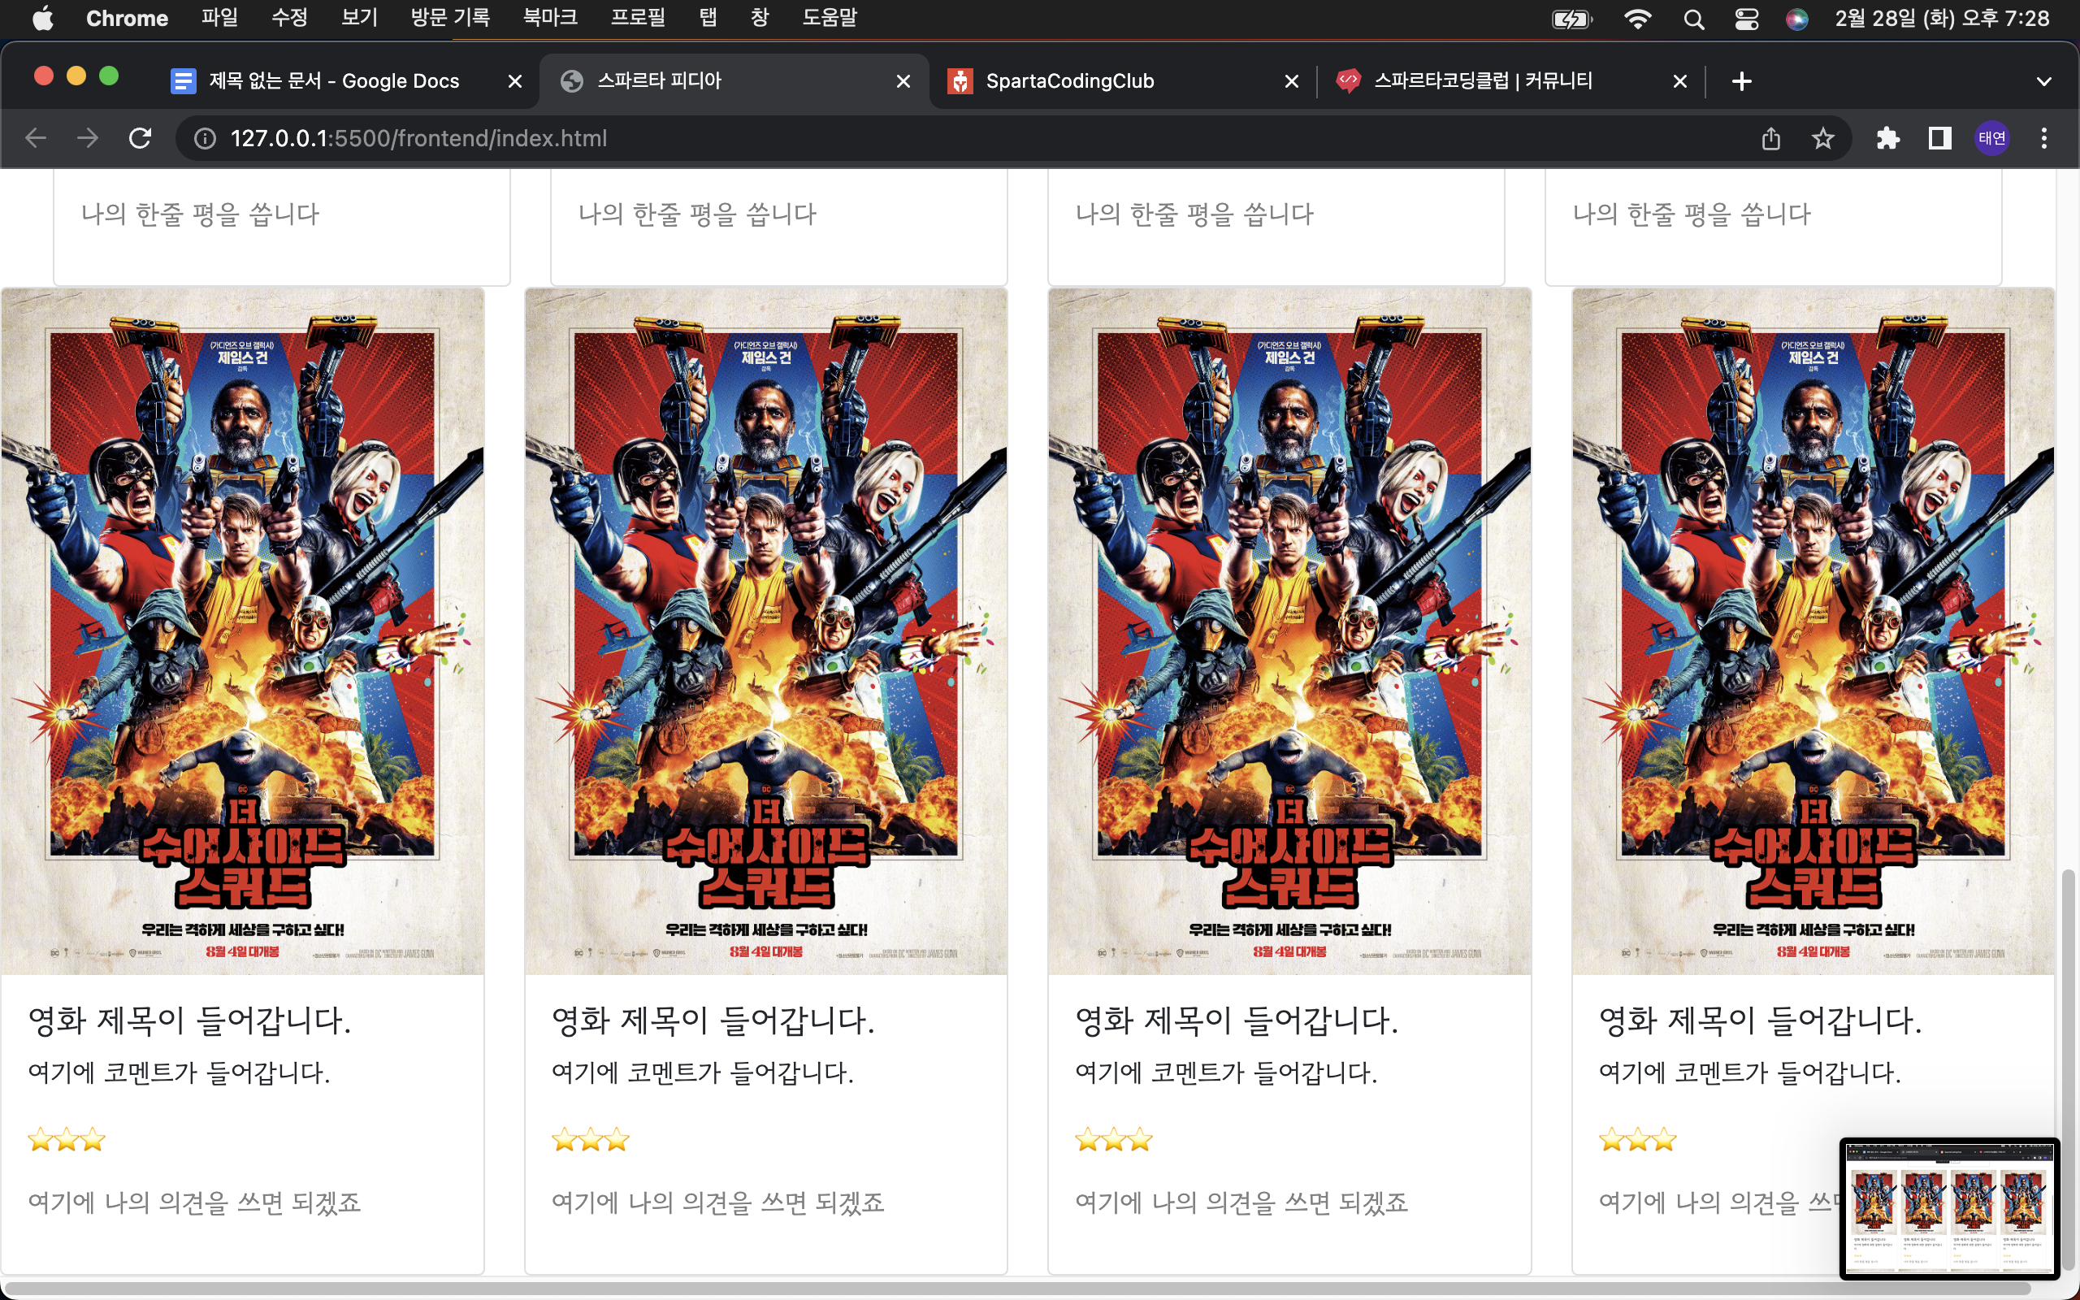Click the fourth card's star rating
Screen dimensions: 2080x1300
click(x=1637, y=1140)
